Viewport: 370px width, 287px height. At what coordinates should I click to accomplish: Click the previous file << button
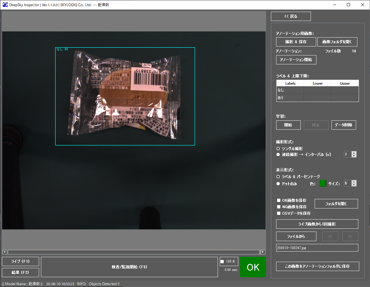(x=330, y=236)
